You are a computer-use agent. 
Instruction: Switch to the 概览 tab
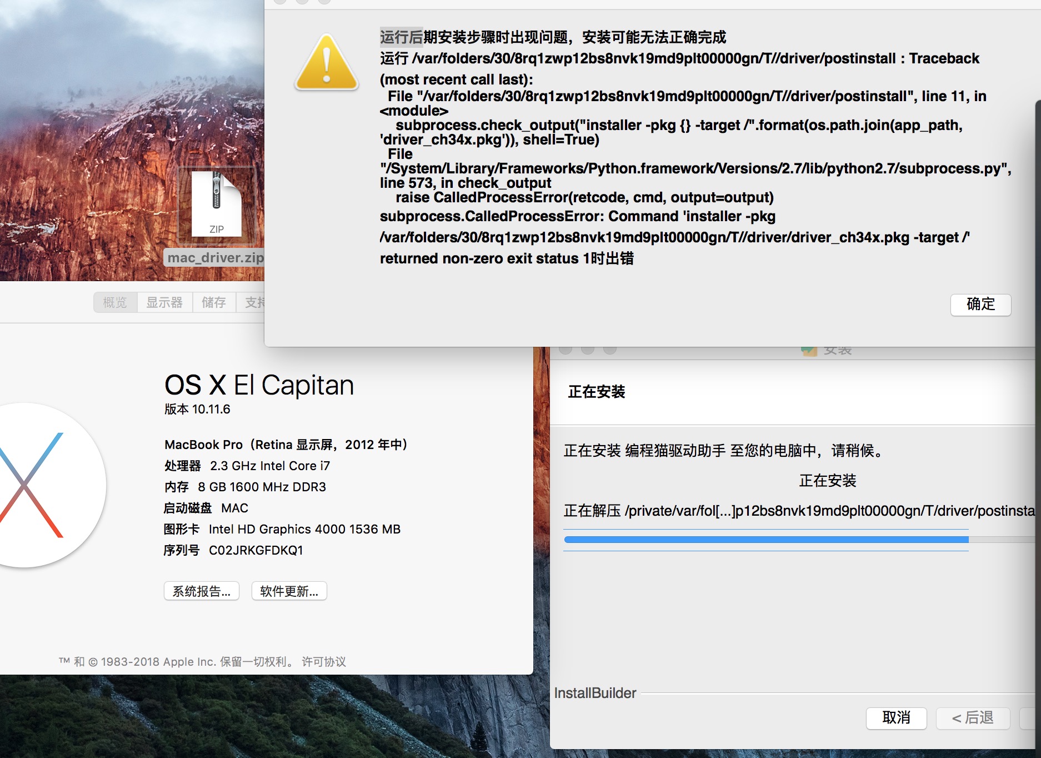(x=115, y=302)
